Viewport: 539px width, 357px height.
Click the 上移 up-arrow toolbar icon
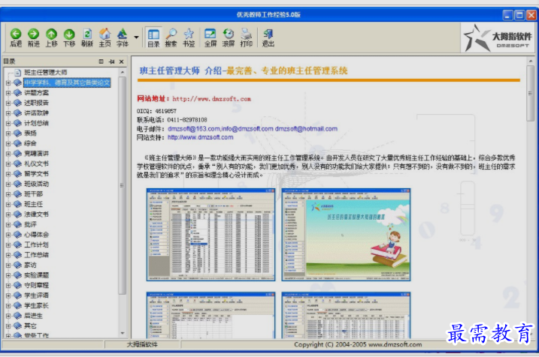pyautogui.click(x=52, y=37)
